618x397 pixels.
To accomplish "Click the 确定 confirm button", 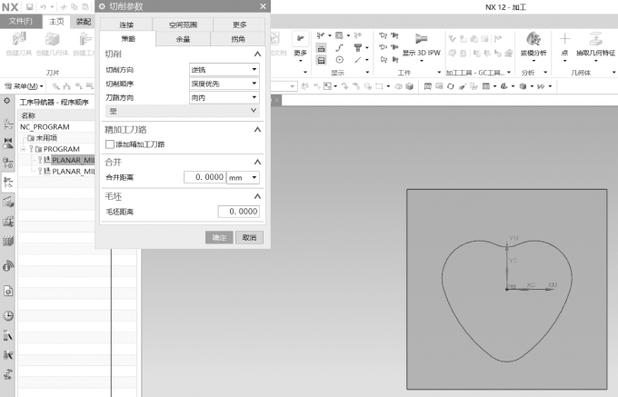I will pos(219,237).
